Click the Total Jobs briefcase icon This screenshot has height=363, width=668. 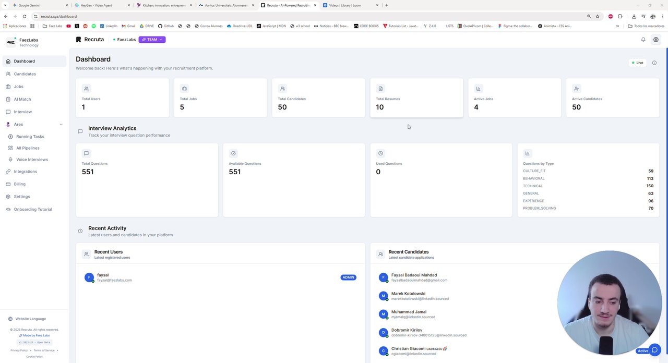(184, 89)
